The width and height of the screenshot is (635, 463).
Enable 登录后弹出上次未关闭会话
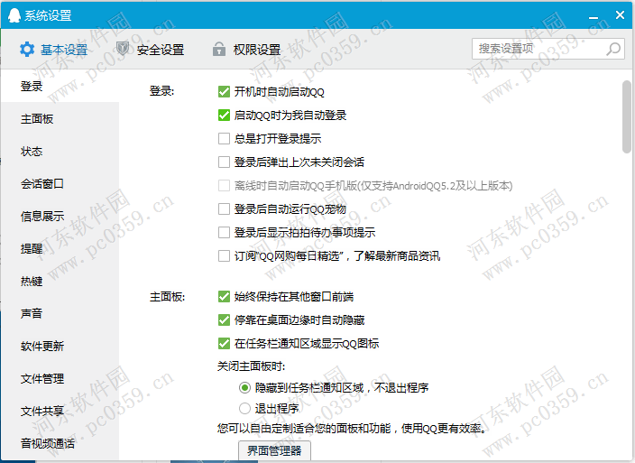[224, 162]
